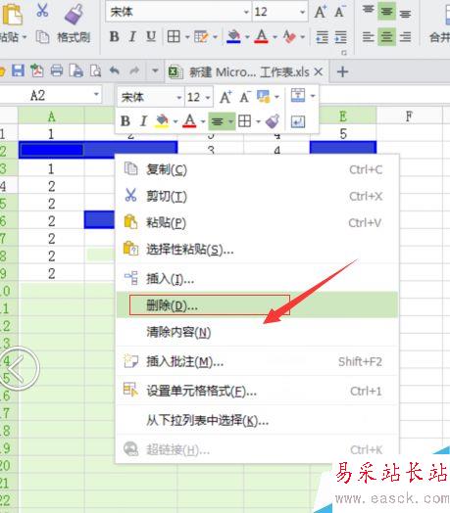The width and height of the screenshot is (450, 513).
Task: Click ribbon Font Color red A swatch
Action: (x=262, y=36)
